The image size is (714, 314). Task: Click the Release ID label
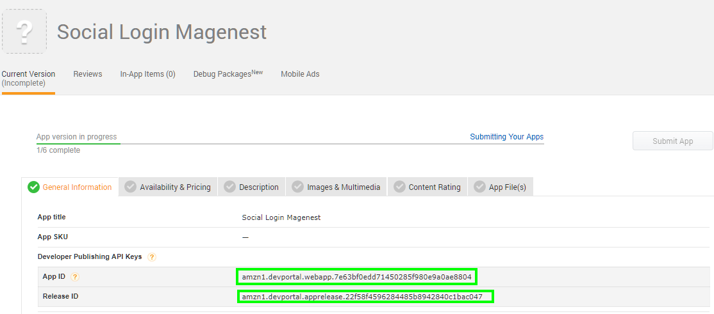[60, 296]
